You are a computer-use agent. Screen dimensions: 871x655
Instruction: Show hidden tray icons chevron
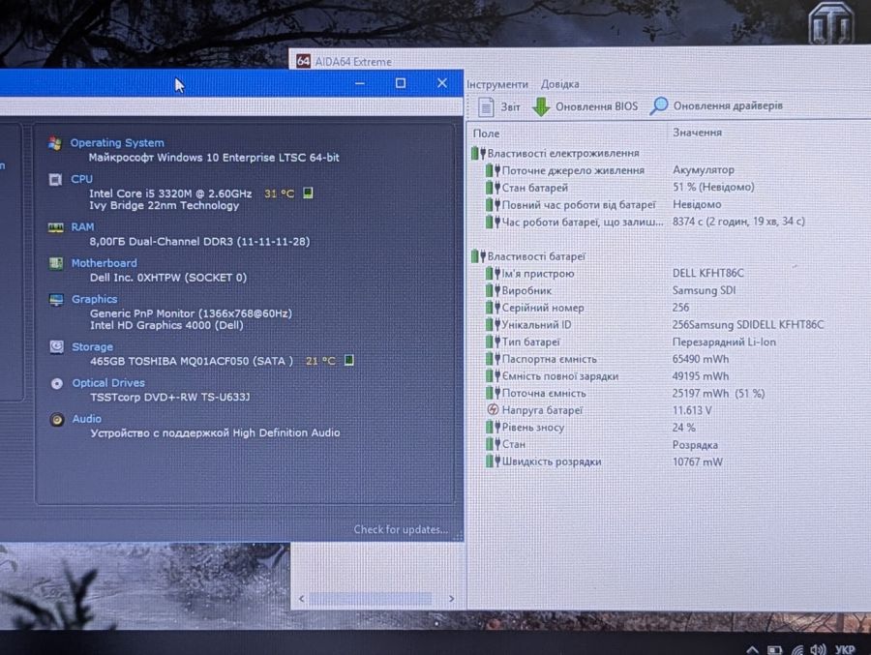pos(752,649)
